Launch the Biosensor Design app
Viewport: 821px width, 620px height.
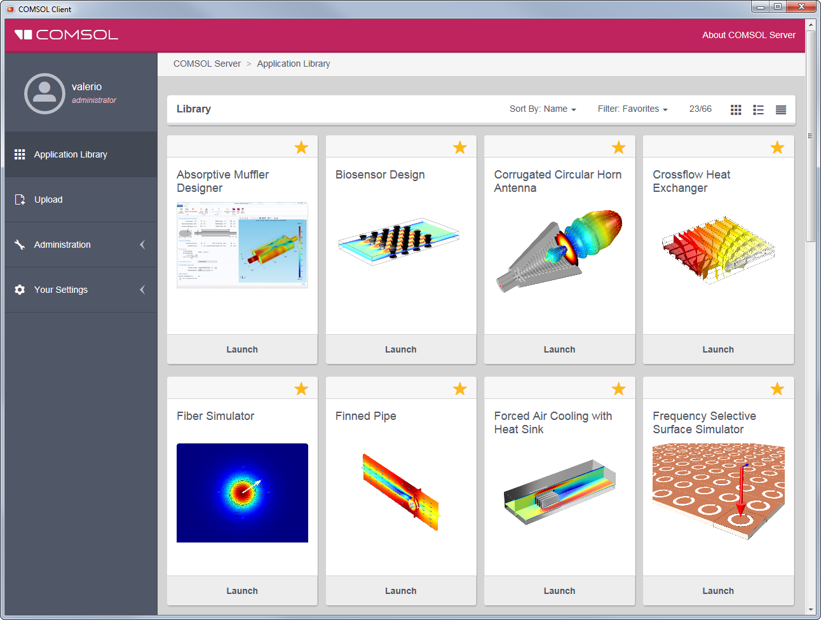pos(401,349)
